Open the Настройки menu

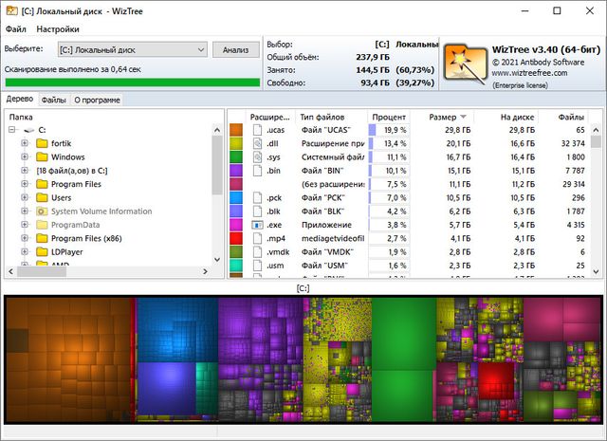tap(58, 29)
